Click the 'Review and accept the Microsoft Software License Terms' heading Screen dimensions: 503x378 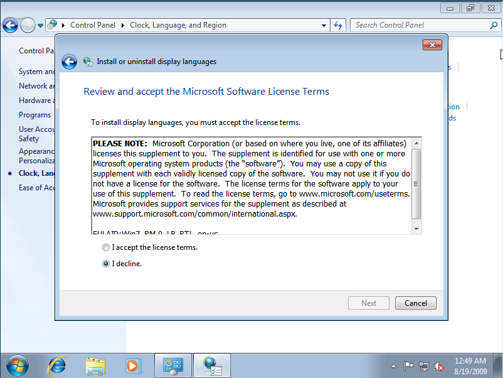206,92
